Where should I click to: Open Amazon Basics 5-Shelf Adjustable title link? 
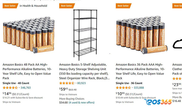84,71
